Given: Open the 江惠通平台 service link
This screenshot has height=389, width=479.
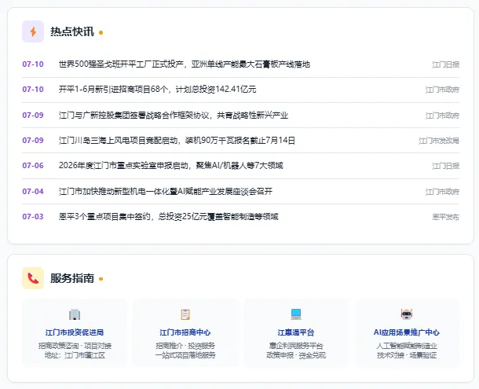Looking at the screenshot, I should [x=296, y=332].
